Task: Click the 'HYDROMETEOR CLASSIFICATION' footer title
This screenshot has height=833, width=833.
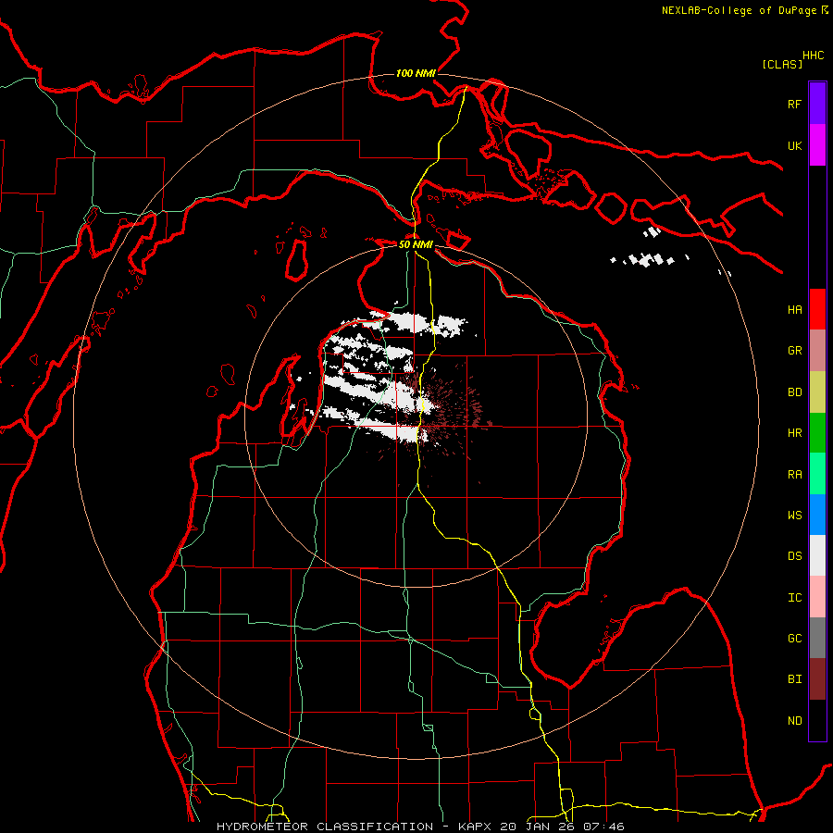Action: (x=325, y=827)
